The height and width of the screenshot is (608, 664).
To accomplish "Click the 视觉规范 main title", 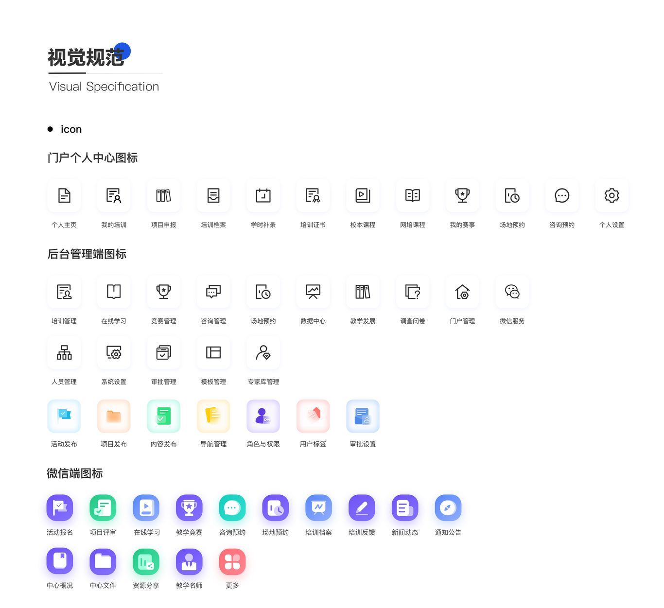I will (86, 57).
